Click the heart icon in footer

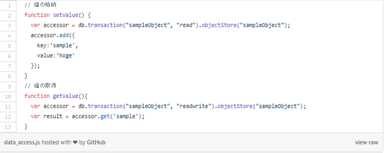(75, 142)
